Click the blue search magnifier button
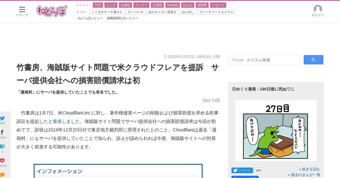Screen dimensions: 340x178 coord(313,60)
